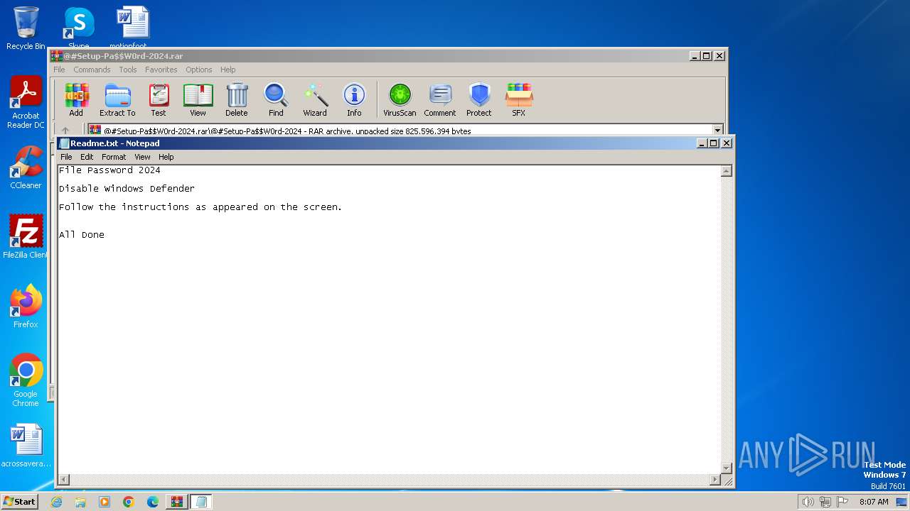Open Notepad Help menu
This screenshot has height=511, width=910.
166,157
